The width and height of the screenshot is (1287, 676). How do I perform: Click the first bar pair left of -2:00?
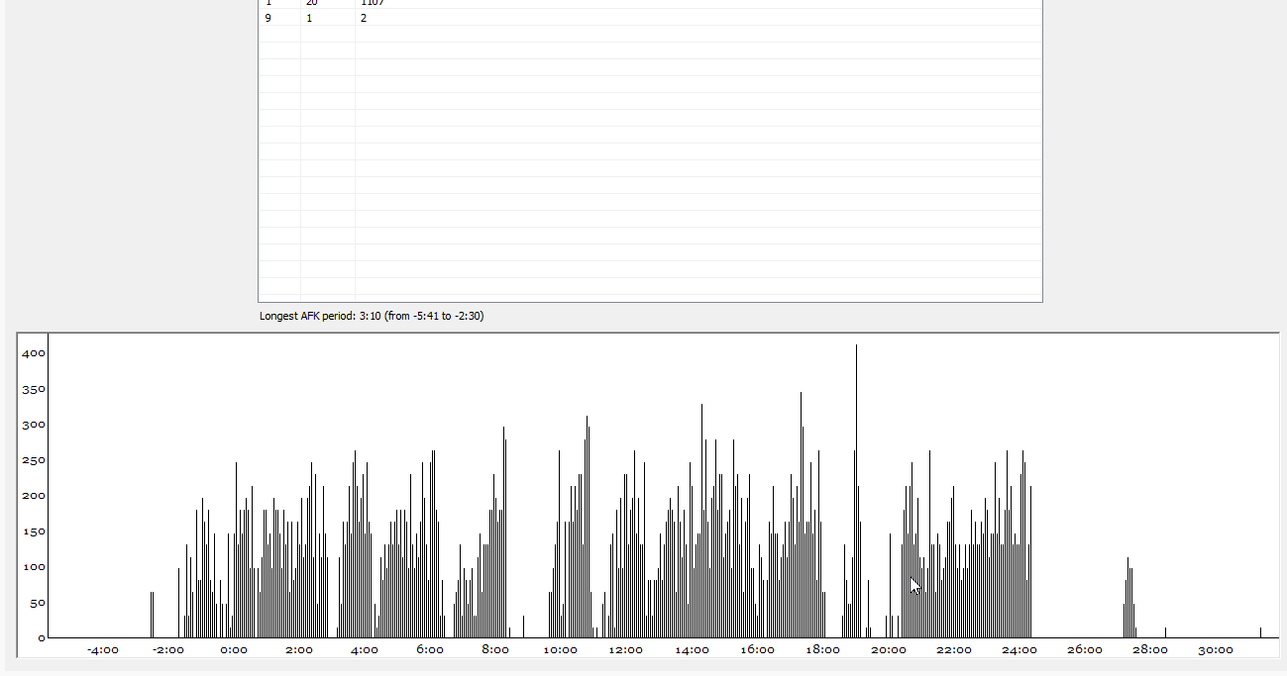[152, 615]
